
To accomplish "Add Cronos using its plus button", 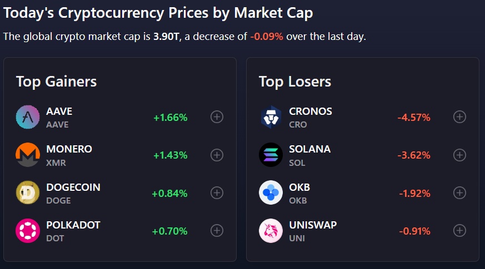I will [x=459, y=117].
